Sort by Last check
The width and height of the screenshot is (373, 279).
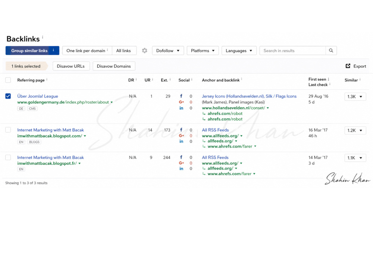point(318,85)
